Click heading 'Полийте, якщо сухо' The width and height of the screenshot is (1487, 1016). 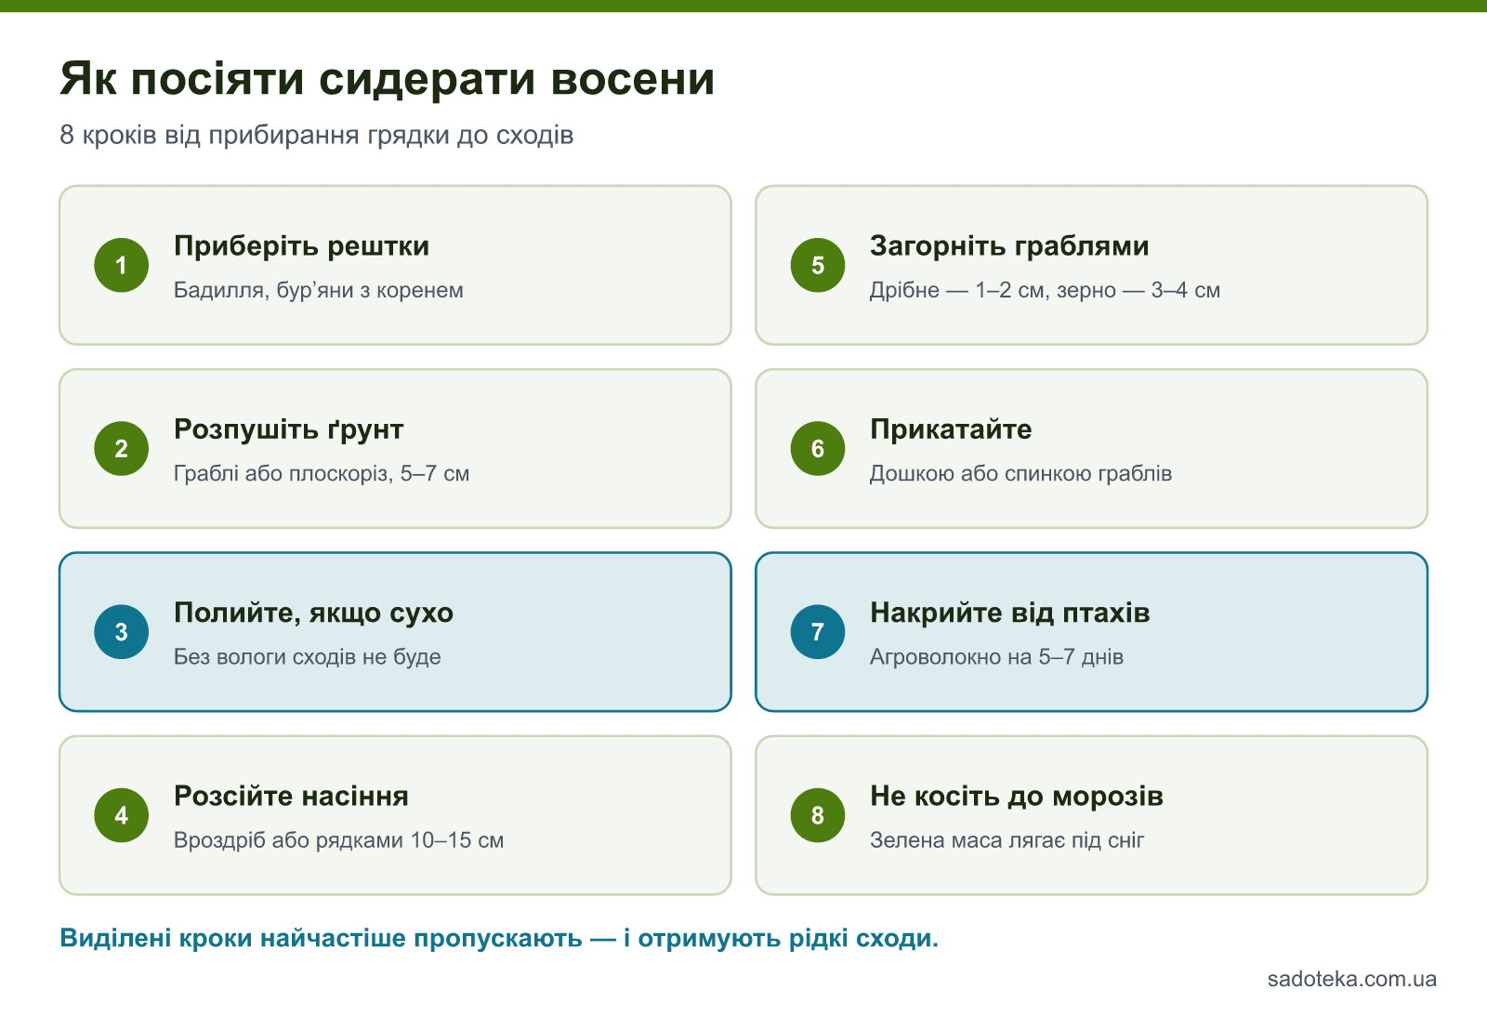(x=314, y=614)
